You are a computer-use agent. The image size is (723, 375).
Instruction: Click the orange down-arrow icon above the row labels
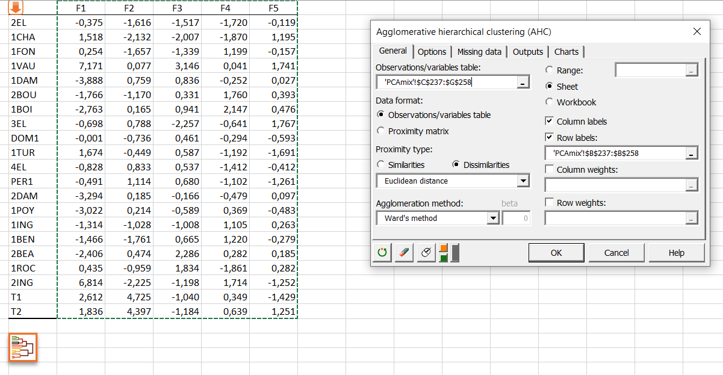(x=16, y=8)
